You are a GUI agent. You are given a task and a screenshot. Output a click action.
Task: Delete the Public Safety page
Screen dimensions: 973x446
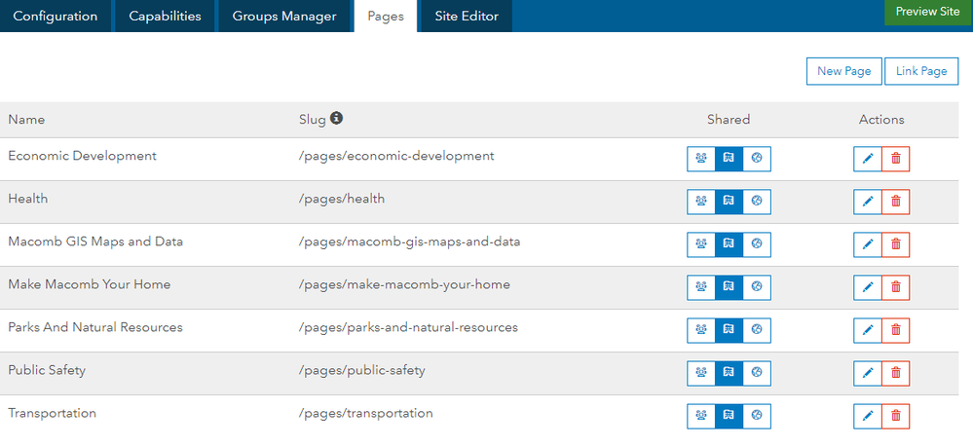click(x=896, y=373)
